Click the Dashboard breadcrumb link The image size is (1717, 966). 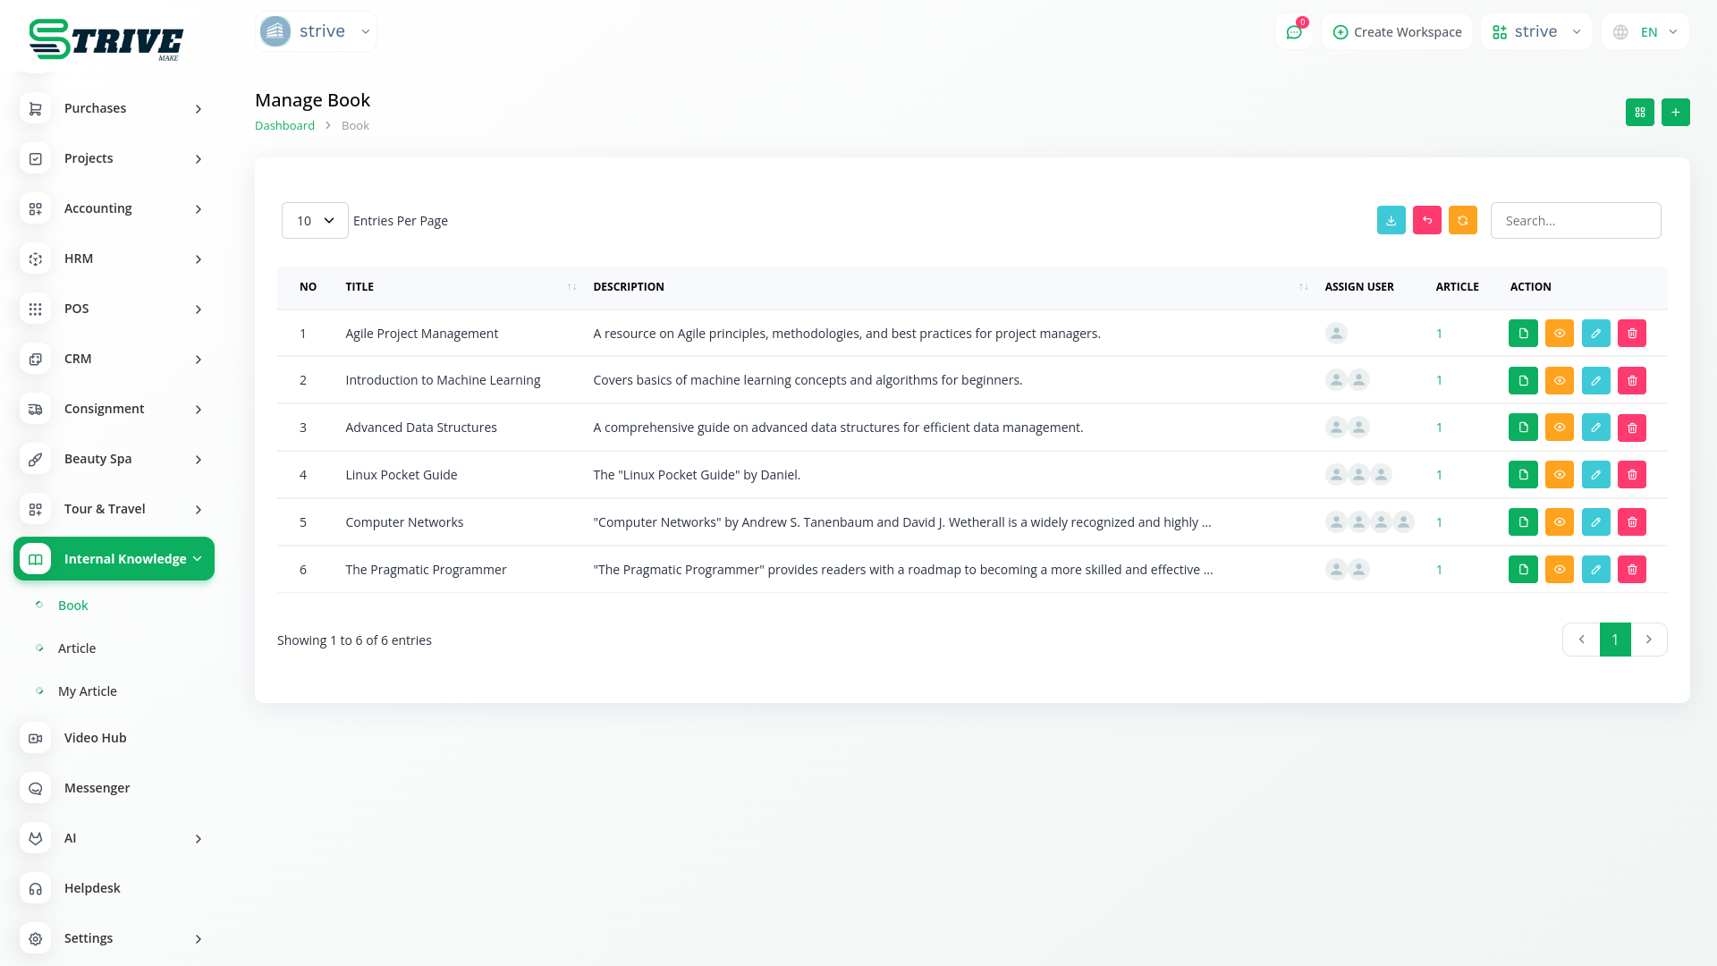[284, 125]
